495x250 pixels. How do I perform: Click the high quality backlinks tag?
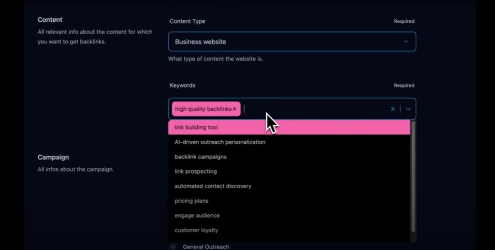pyautogui.click(x=204, y=109)
